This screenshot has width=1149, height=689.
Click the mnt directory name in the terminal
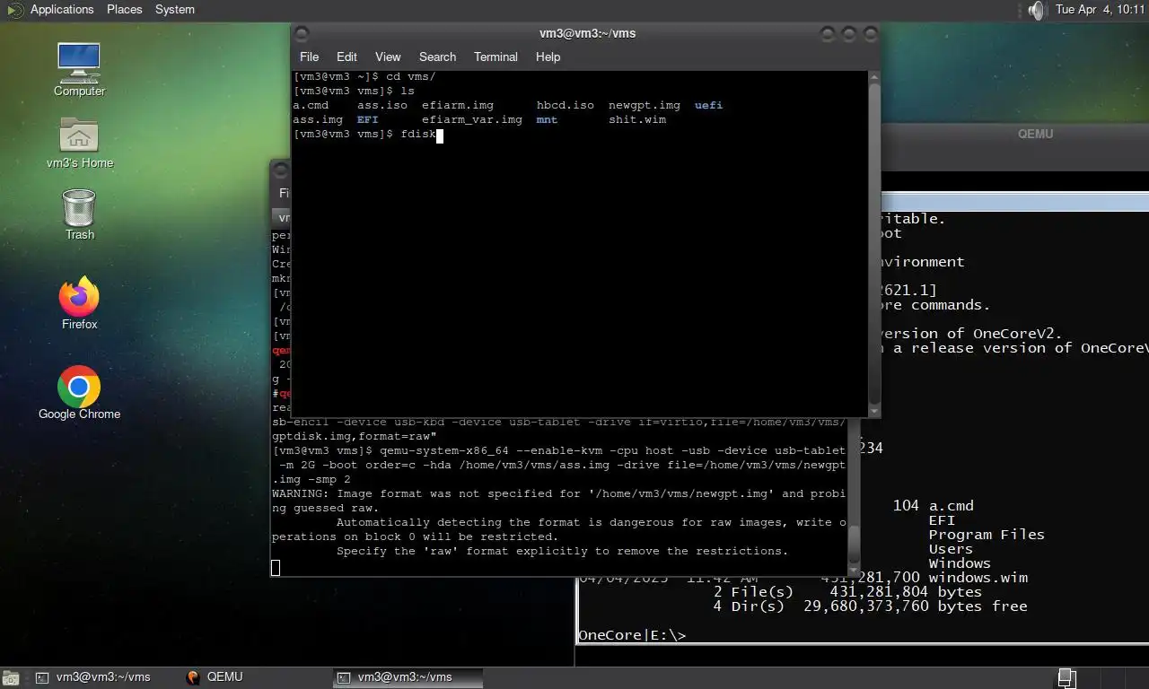coord(547,119)
